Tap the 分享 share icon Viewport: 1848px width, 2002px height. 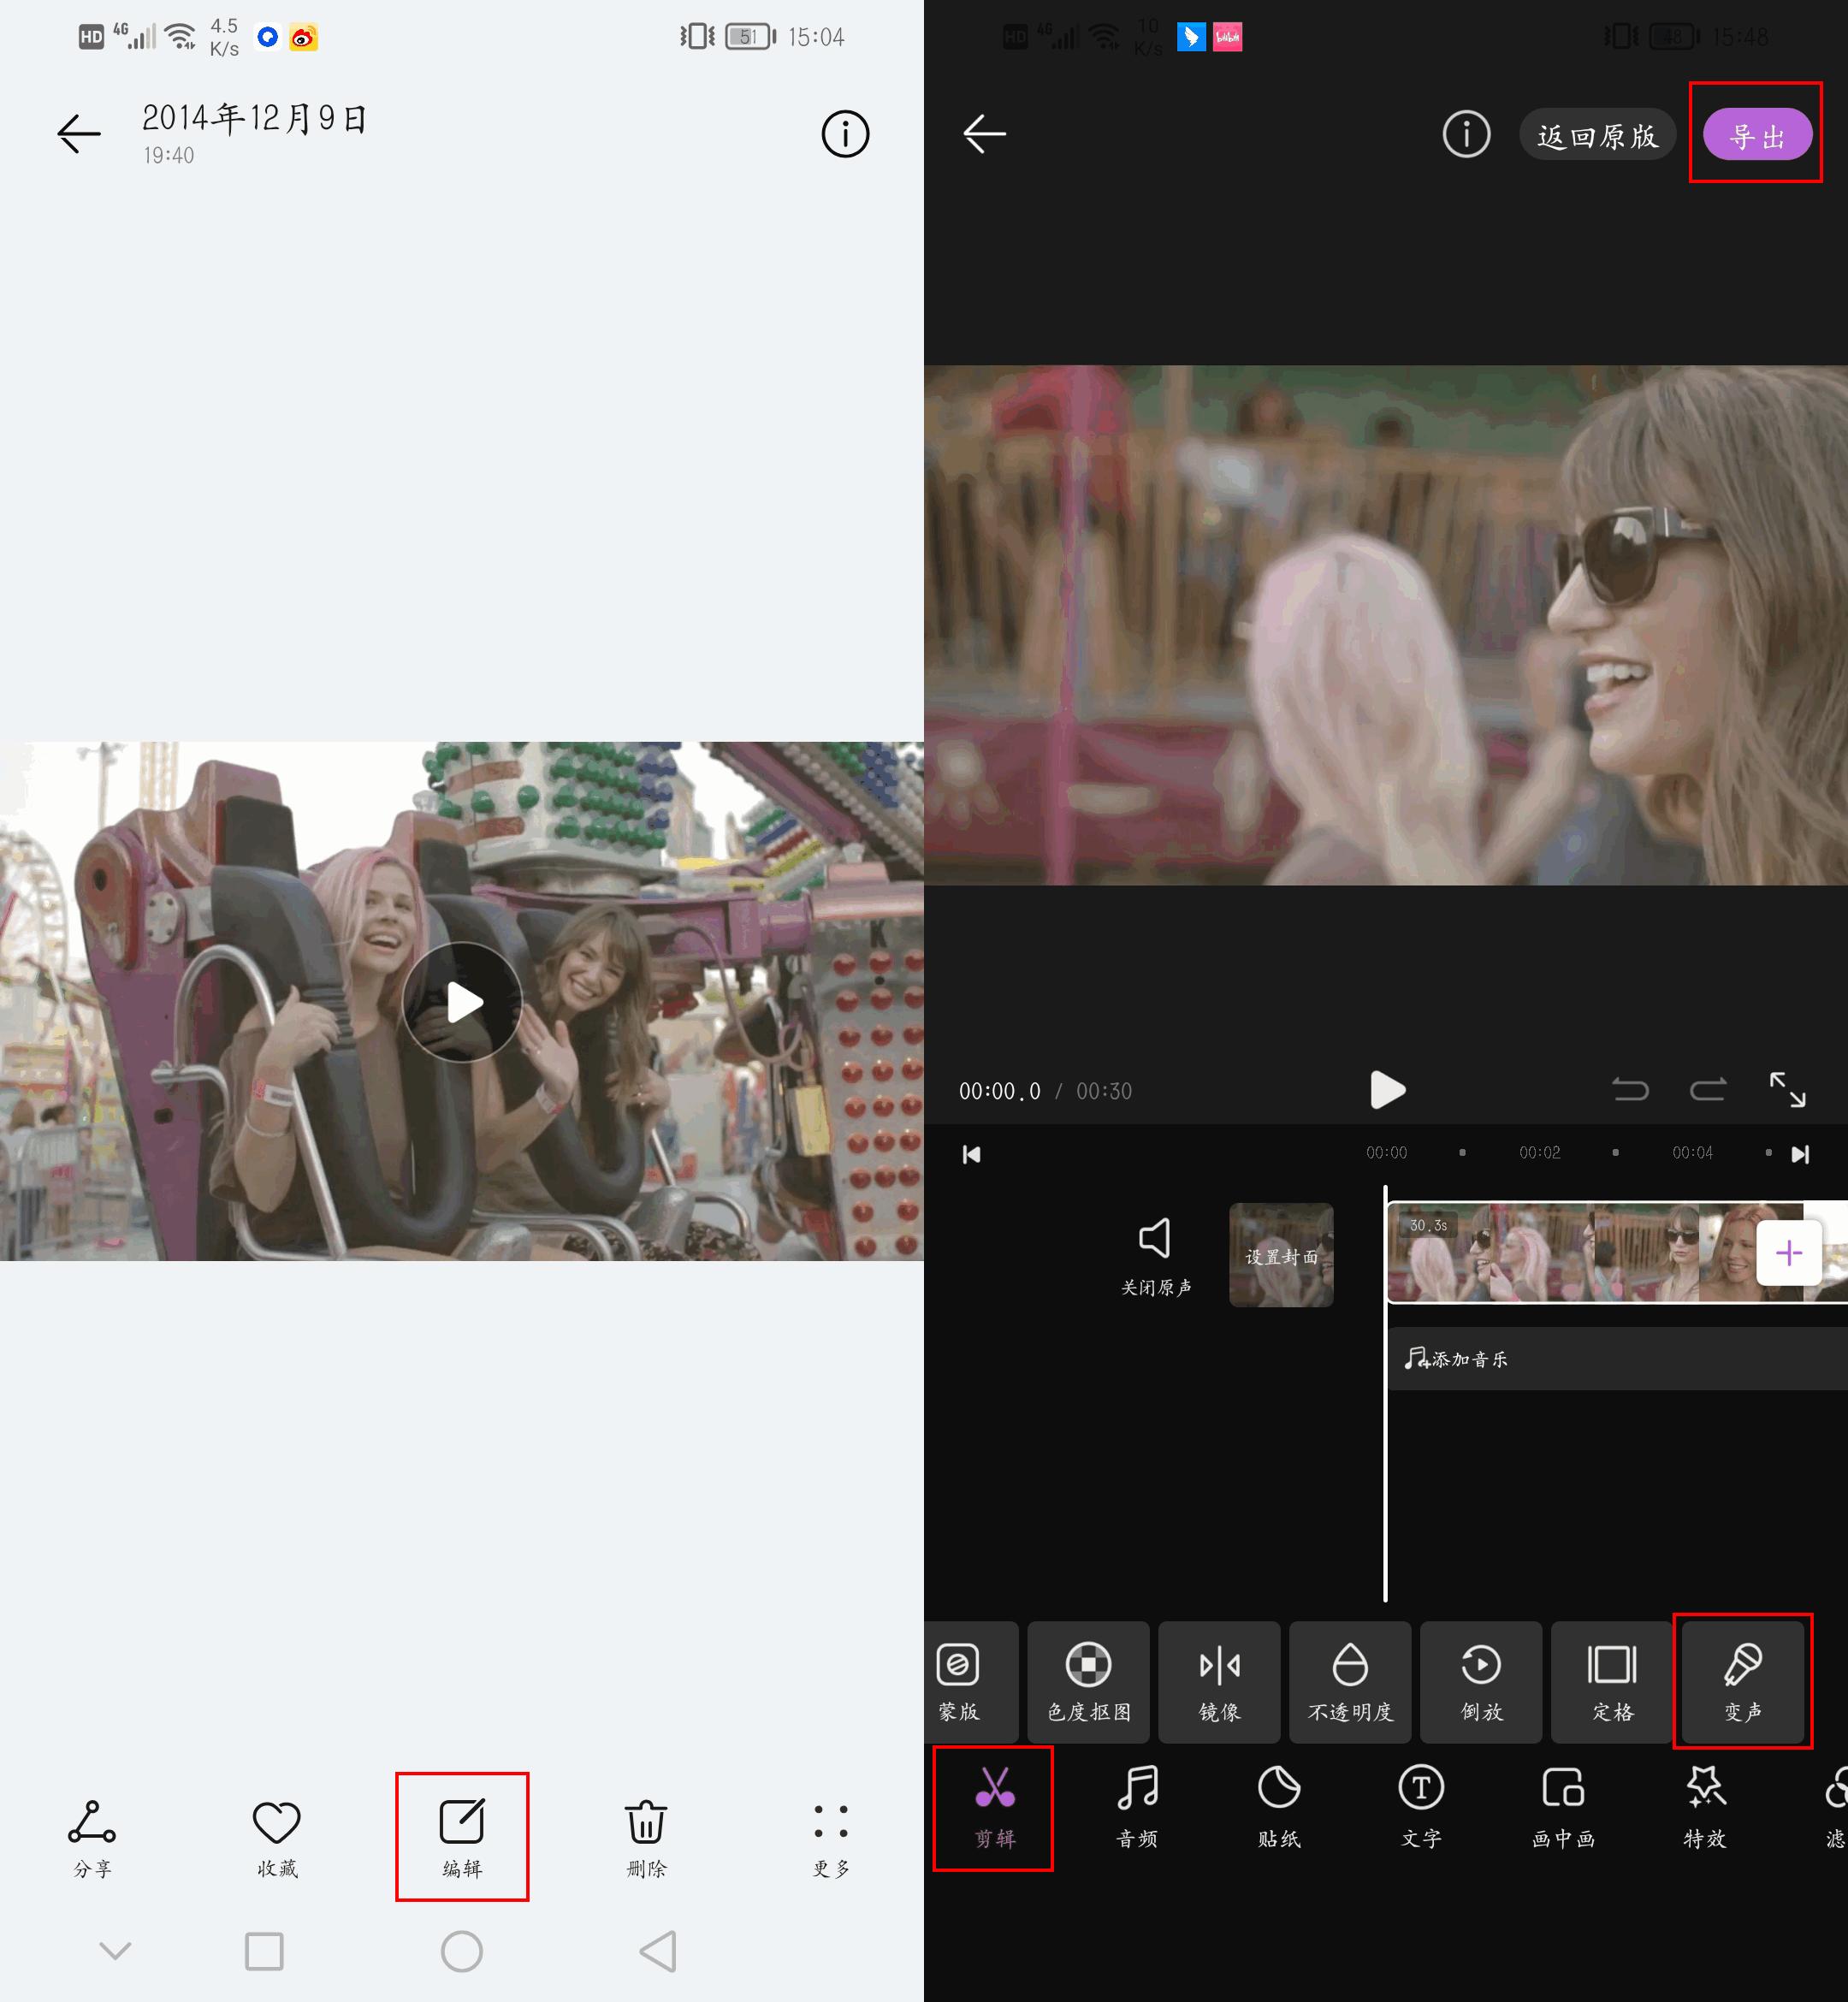[x=92, y=1823]
